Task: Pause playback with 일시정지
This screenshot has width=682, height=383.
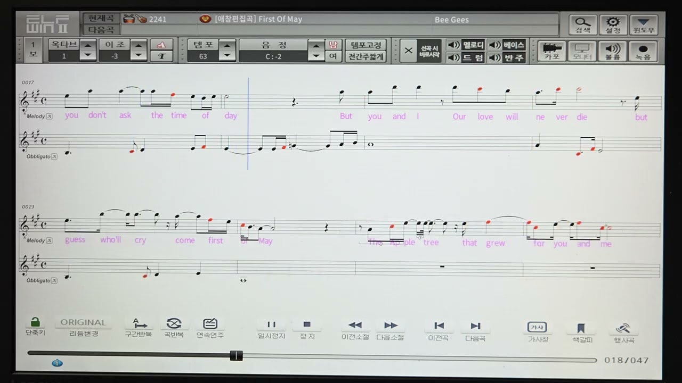Action: (272, 329)
